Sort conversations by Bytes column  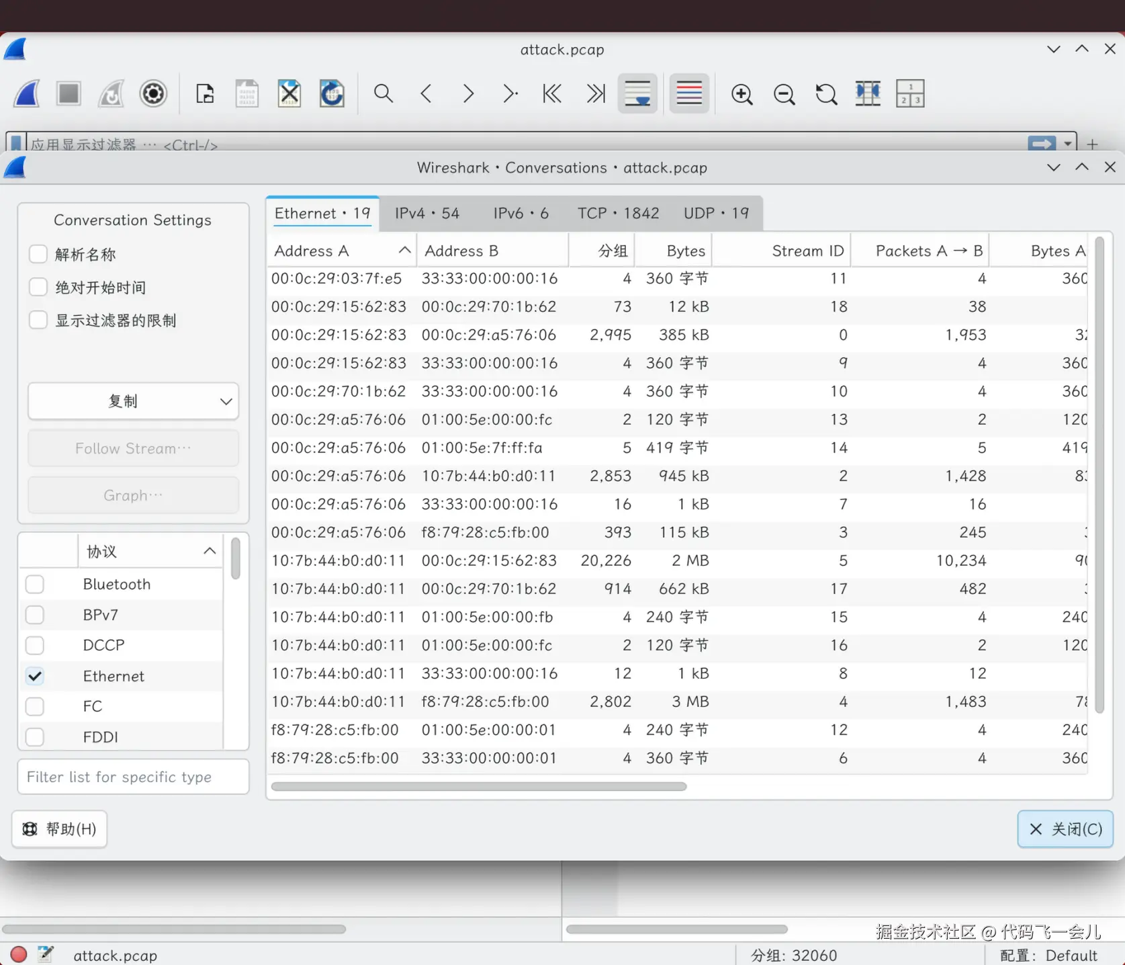tap(673, 251)
